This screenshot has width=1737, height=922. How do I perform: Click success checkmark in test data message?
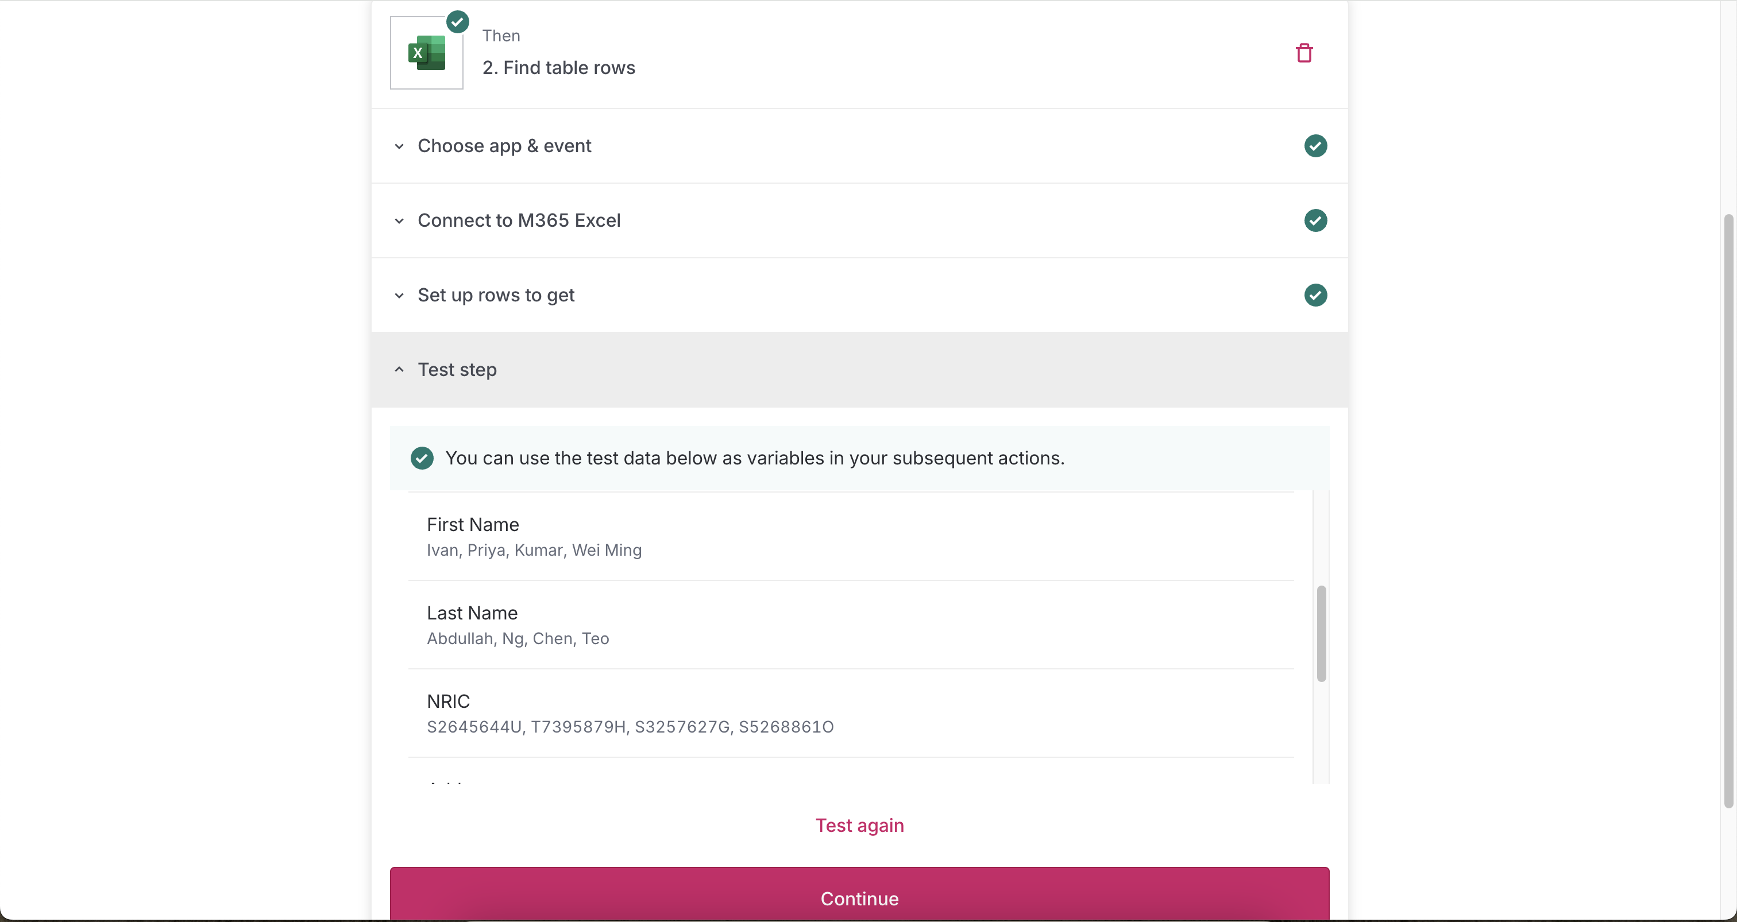[422, 458]
